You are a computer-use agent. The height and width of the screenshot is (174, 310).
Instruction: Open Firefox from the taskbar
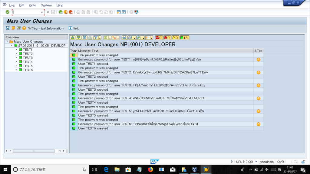pyautogui.click(x=150, y=169)
